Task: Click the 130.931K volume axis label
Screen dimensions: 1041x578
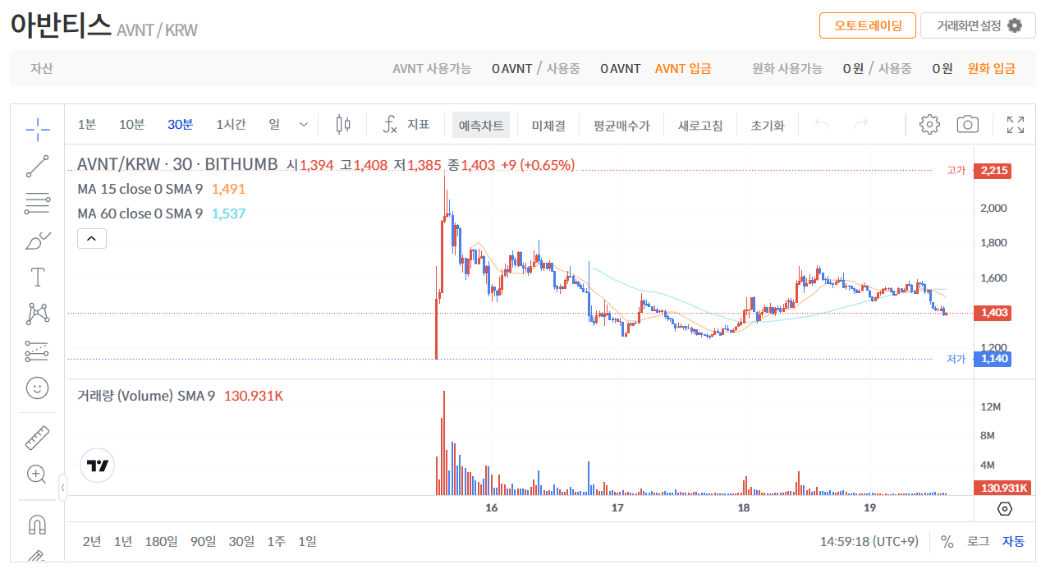Action: 1004,488
